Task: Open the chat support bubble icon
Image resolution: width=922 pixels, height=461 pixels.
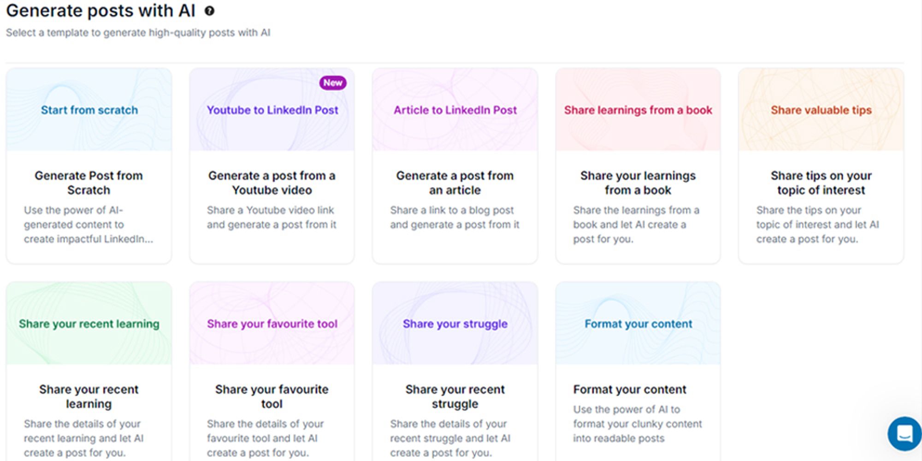Action: 904,433
